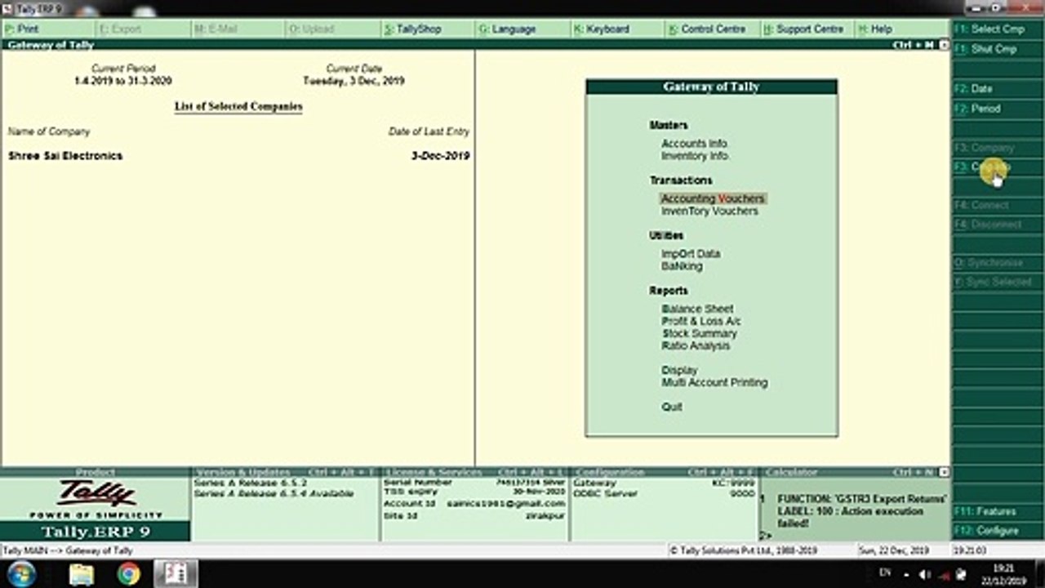Screen dimensions: 1045x588
Task: Click F2 Period button
Action: coord(998,109)
